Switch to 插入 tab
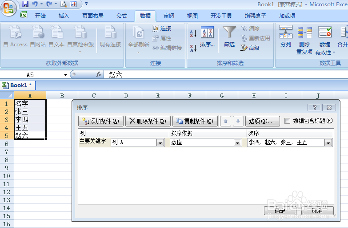 64,16
